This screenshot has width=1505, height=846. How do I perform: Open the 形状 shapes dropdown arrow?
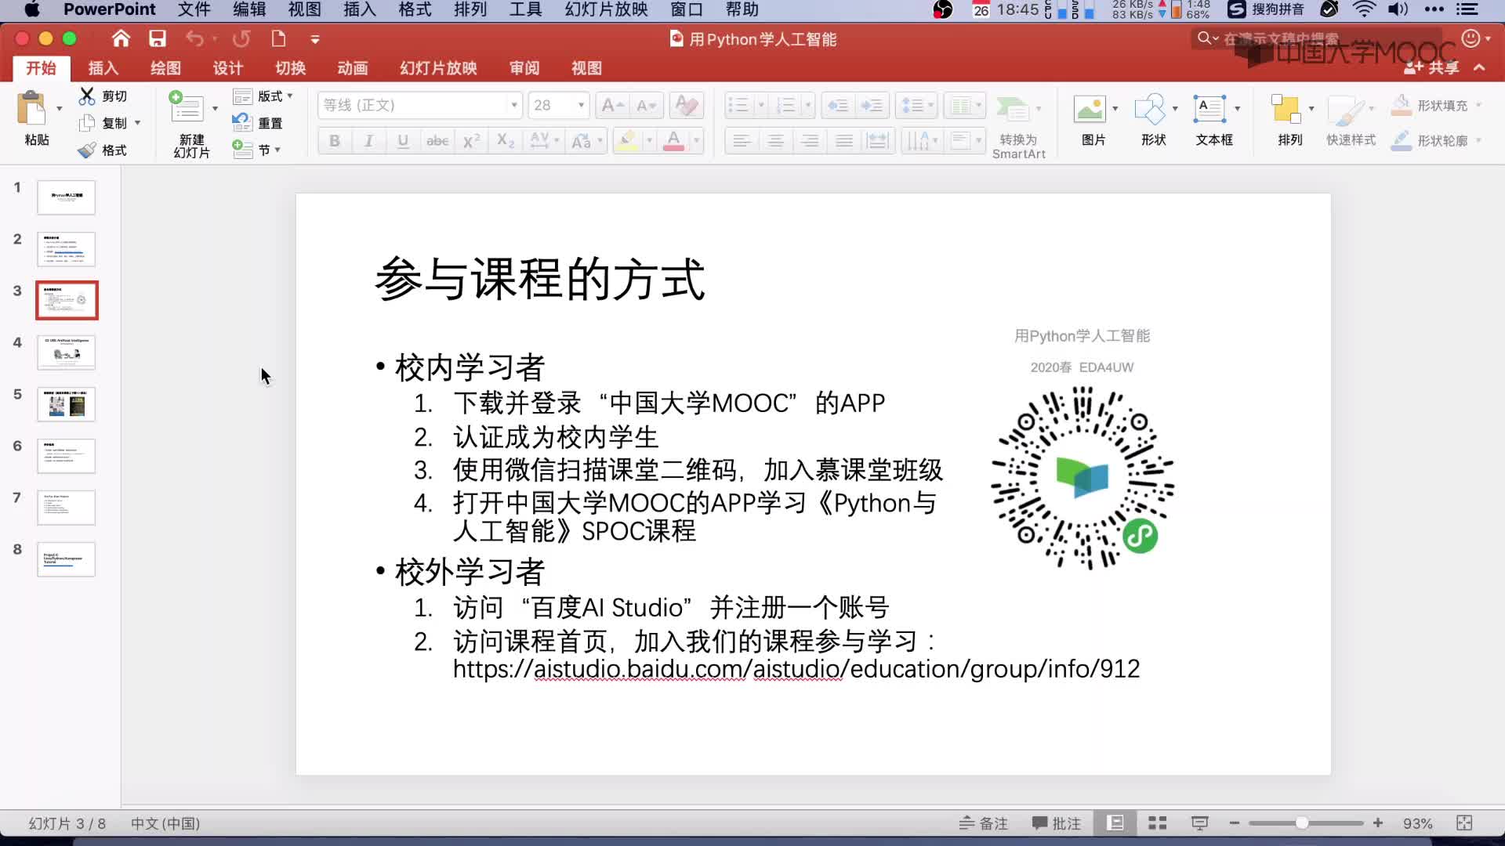click(1175, 108)
